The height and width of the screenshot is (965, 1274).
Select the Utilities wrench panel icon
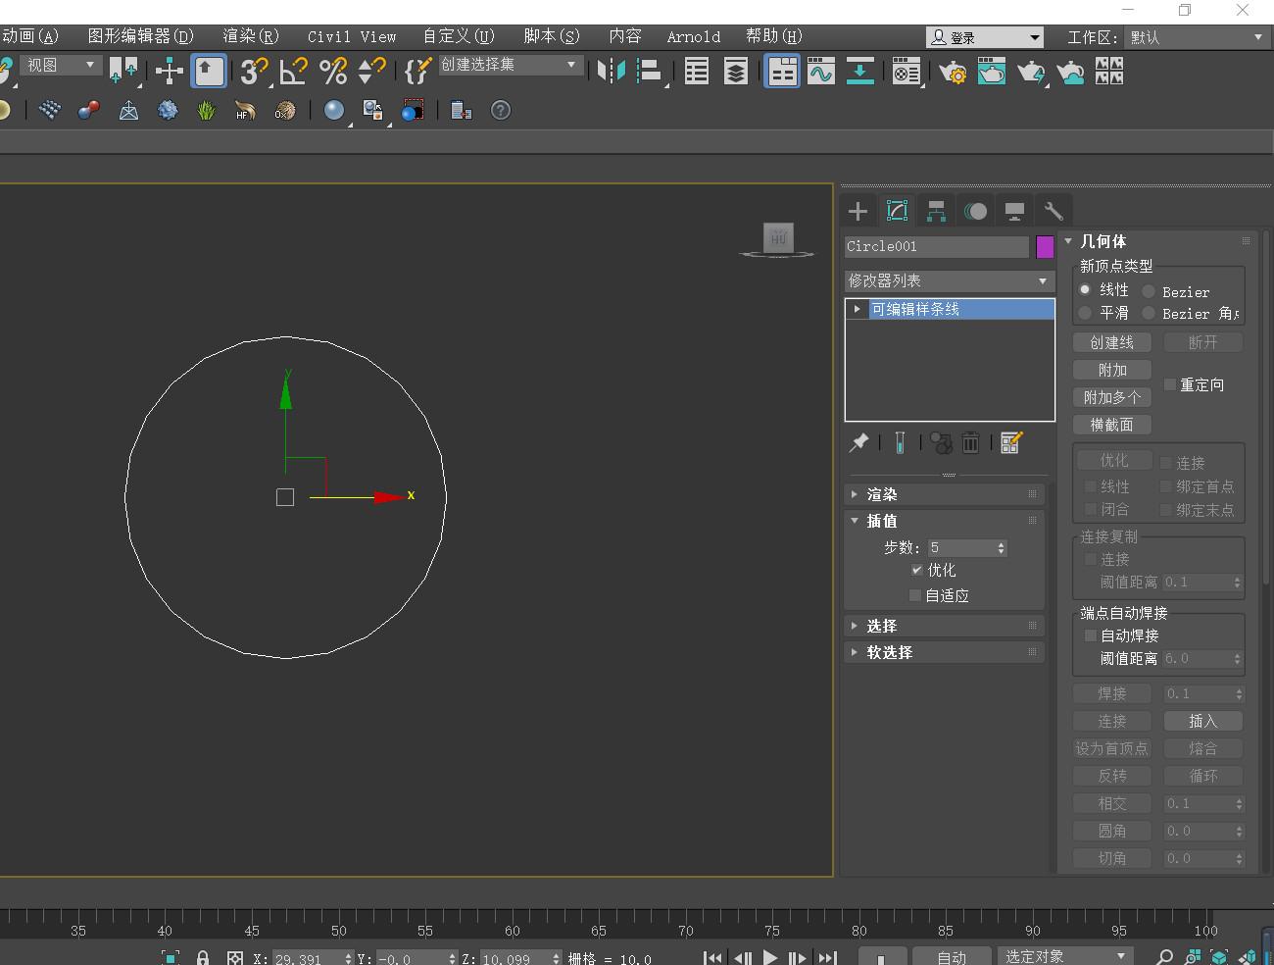[x=1053, y=210]
